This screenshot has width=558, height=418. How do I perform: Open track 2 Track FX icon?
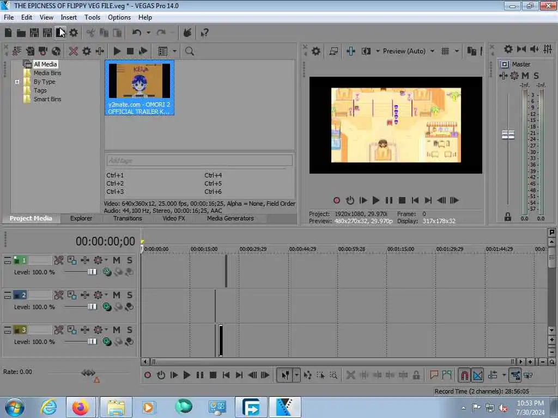(85, 295)
